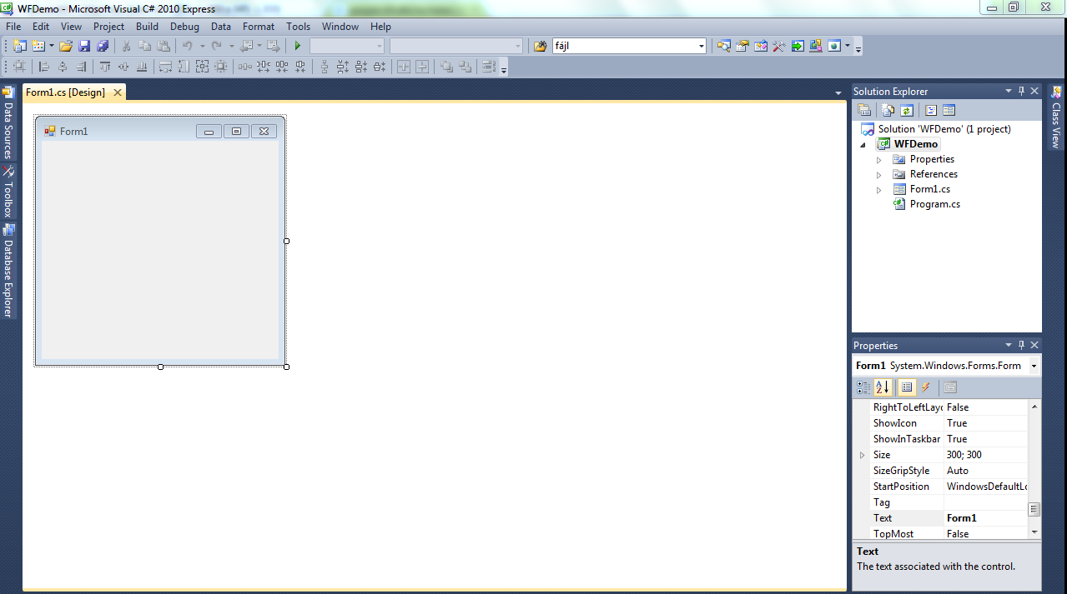Screen dimensions: 1067x594
Task: Open the Toolbox side tab
Action: click(8, 192)
